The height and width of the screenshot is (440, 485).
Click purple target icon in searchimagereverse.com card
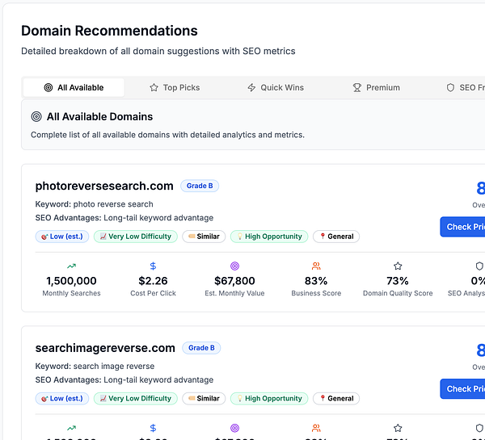[x=234, y=428]
